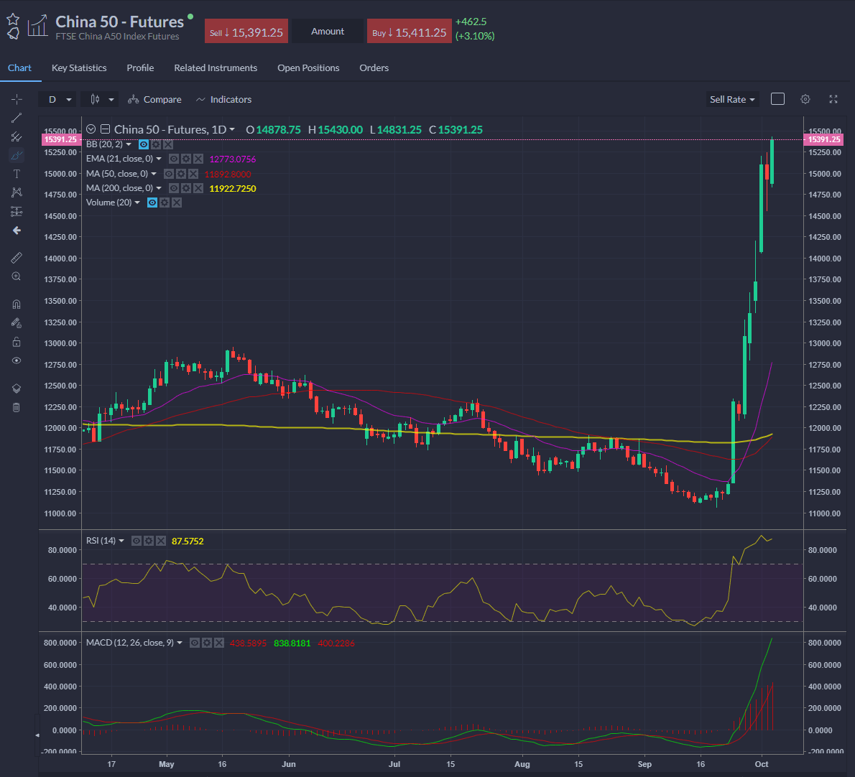The height and width of the screenshot is (777, 855).
Task: Hide all drawings eye icon in sidebar
Action: point(17,360)
